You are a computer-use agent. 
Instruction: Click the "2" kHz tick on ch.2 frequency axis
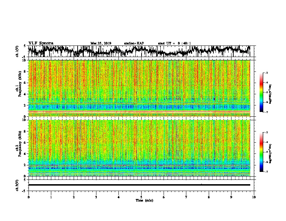pos(25,165)
